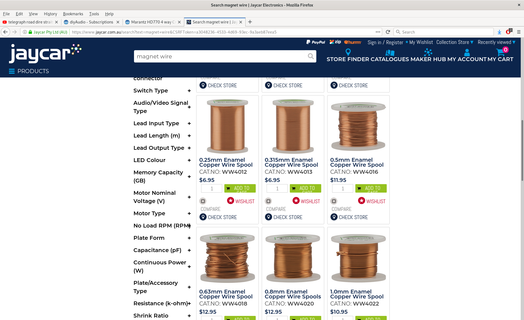Expand Plate Form filter
524x320 pixels.
coord(189,238)
